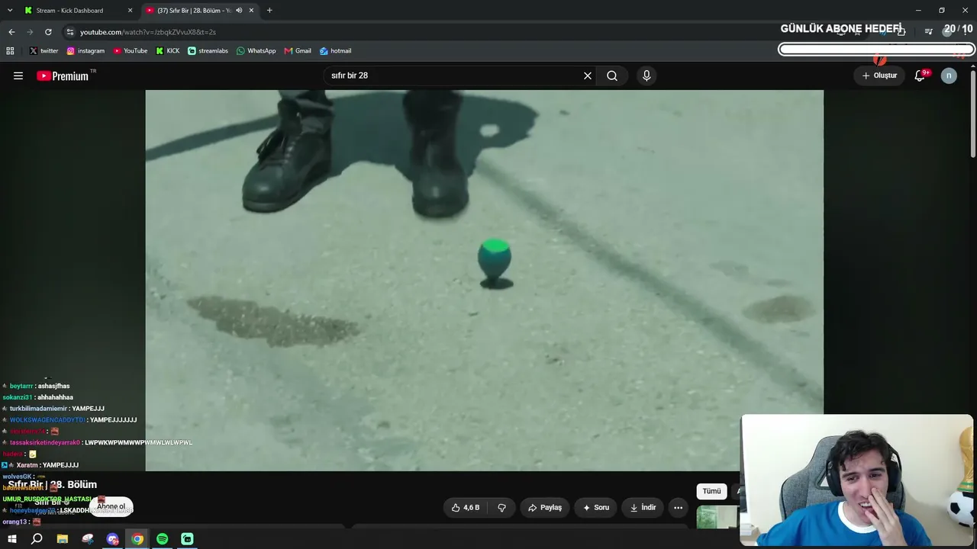977x549 pixels.
Task: Open Windows taskbar search
Action: pyautogui.click(x=37, y=539)
